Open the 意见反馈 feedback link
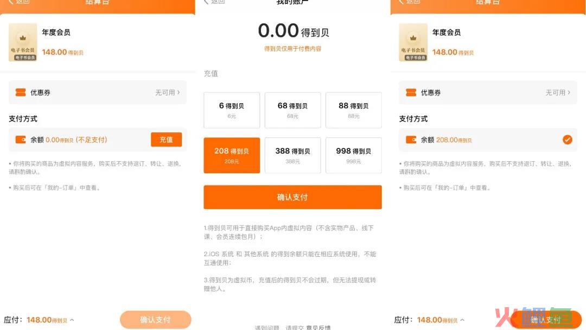This screenshot has width=586, height=330. pyautogui.click(x=319, y=327)
